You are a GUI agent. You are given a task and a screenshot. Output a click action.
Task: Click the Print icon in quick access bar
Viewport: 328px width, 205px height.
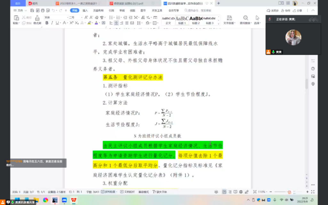coord(43,10)
